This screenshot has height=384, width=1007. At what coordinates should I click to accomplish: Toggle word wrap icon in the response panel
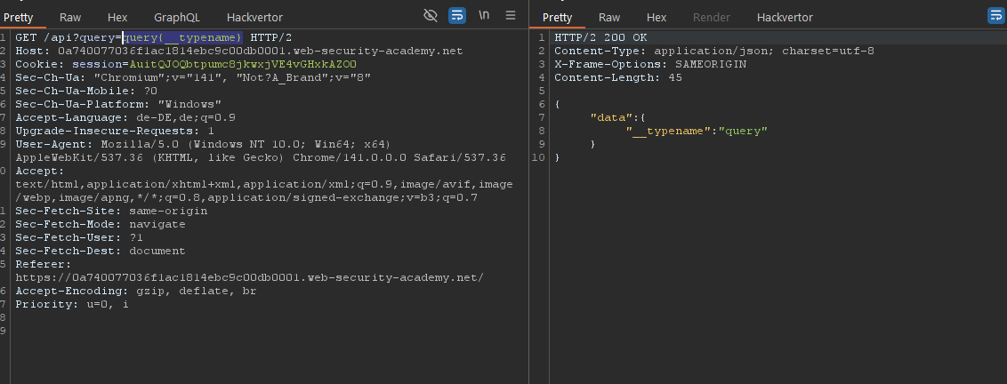[995, 15]
